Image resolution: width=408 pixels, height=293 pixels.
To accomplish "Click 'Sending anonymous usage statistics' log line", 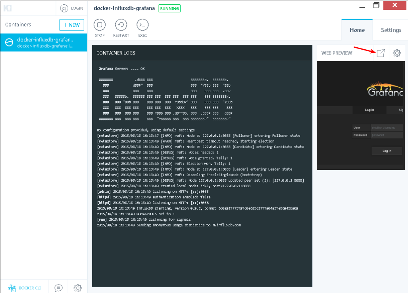I will point(169,225).
